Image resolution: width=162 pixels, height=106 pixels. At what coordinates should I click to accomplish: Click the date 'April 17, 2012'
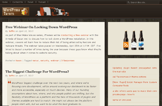point(26,76)
